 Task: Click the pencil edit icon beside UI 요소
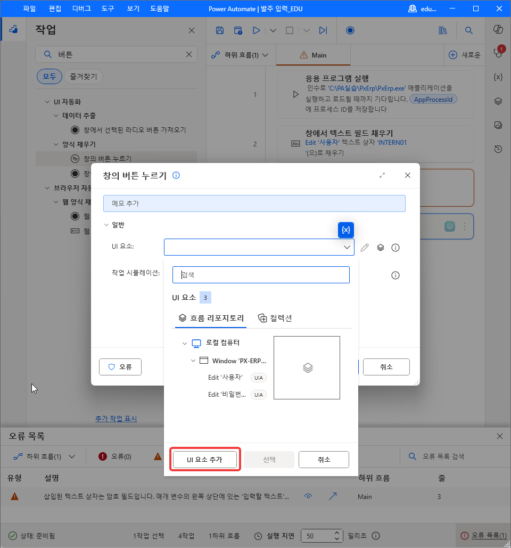coord(364,248)
